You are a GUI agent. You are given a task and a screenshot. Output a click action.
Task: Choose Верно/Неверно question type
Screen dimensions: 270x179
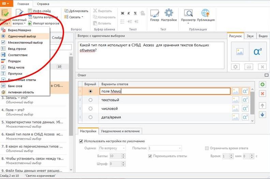click(x=25, y=30)
